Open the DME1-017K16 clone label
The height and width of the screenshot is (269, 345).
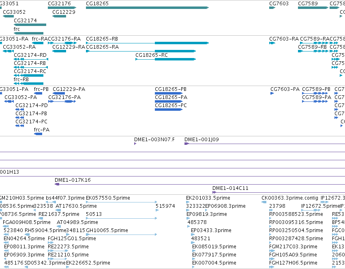pos(73,180)
